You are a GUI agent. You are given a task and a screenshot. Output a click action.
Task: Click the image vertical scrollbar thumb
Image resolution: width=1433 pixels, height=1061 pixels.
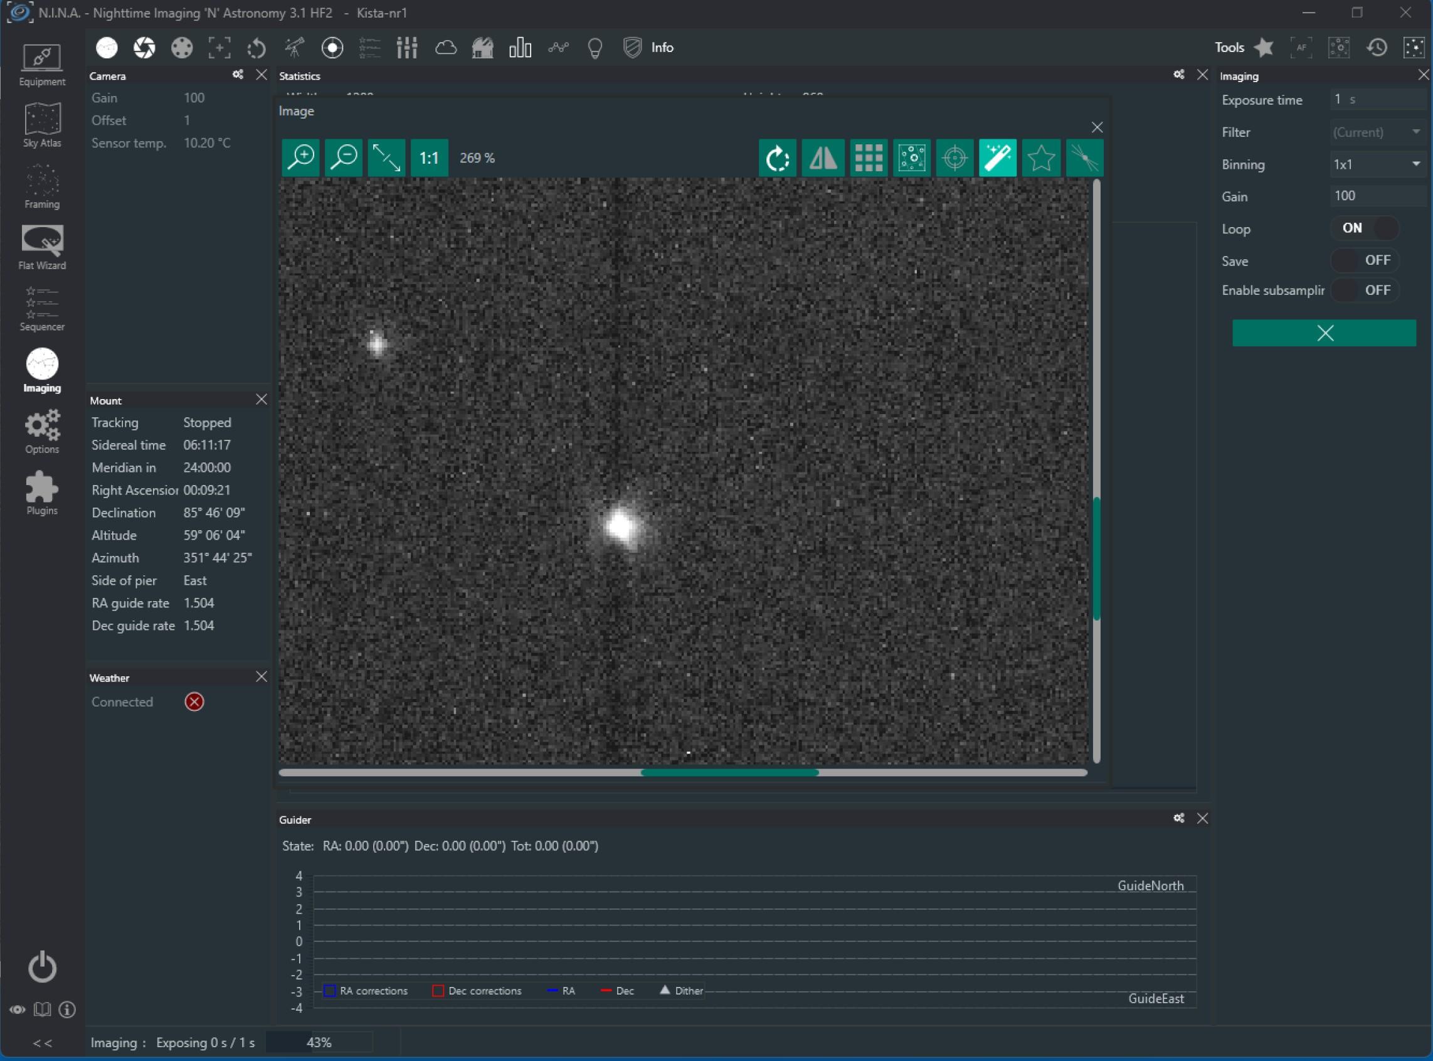[x=1097, y=559]
